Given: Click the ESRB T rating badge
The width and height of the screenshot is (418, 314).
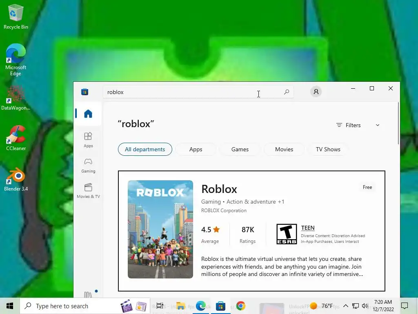Looking at the screenshot, I should point(287,234).
